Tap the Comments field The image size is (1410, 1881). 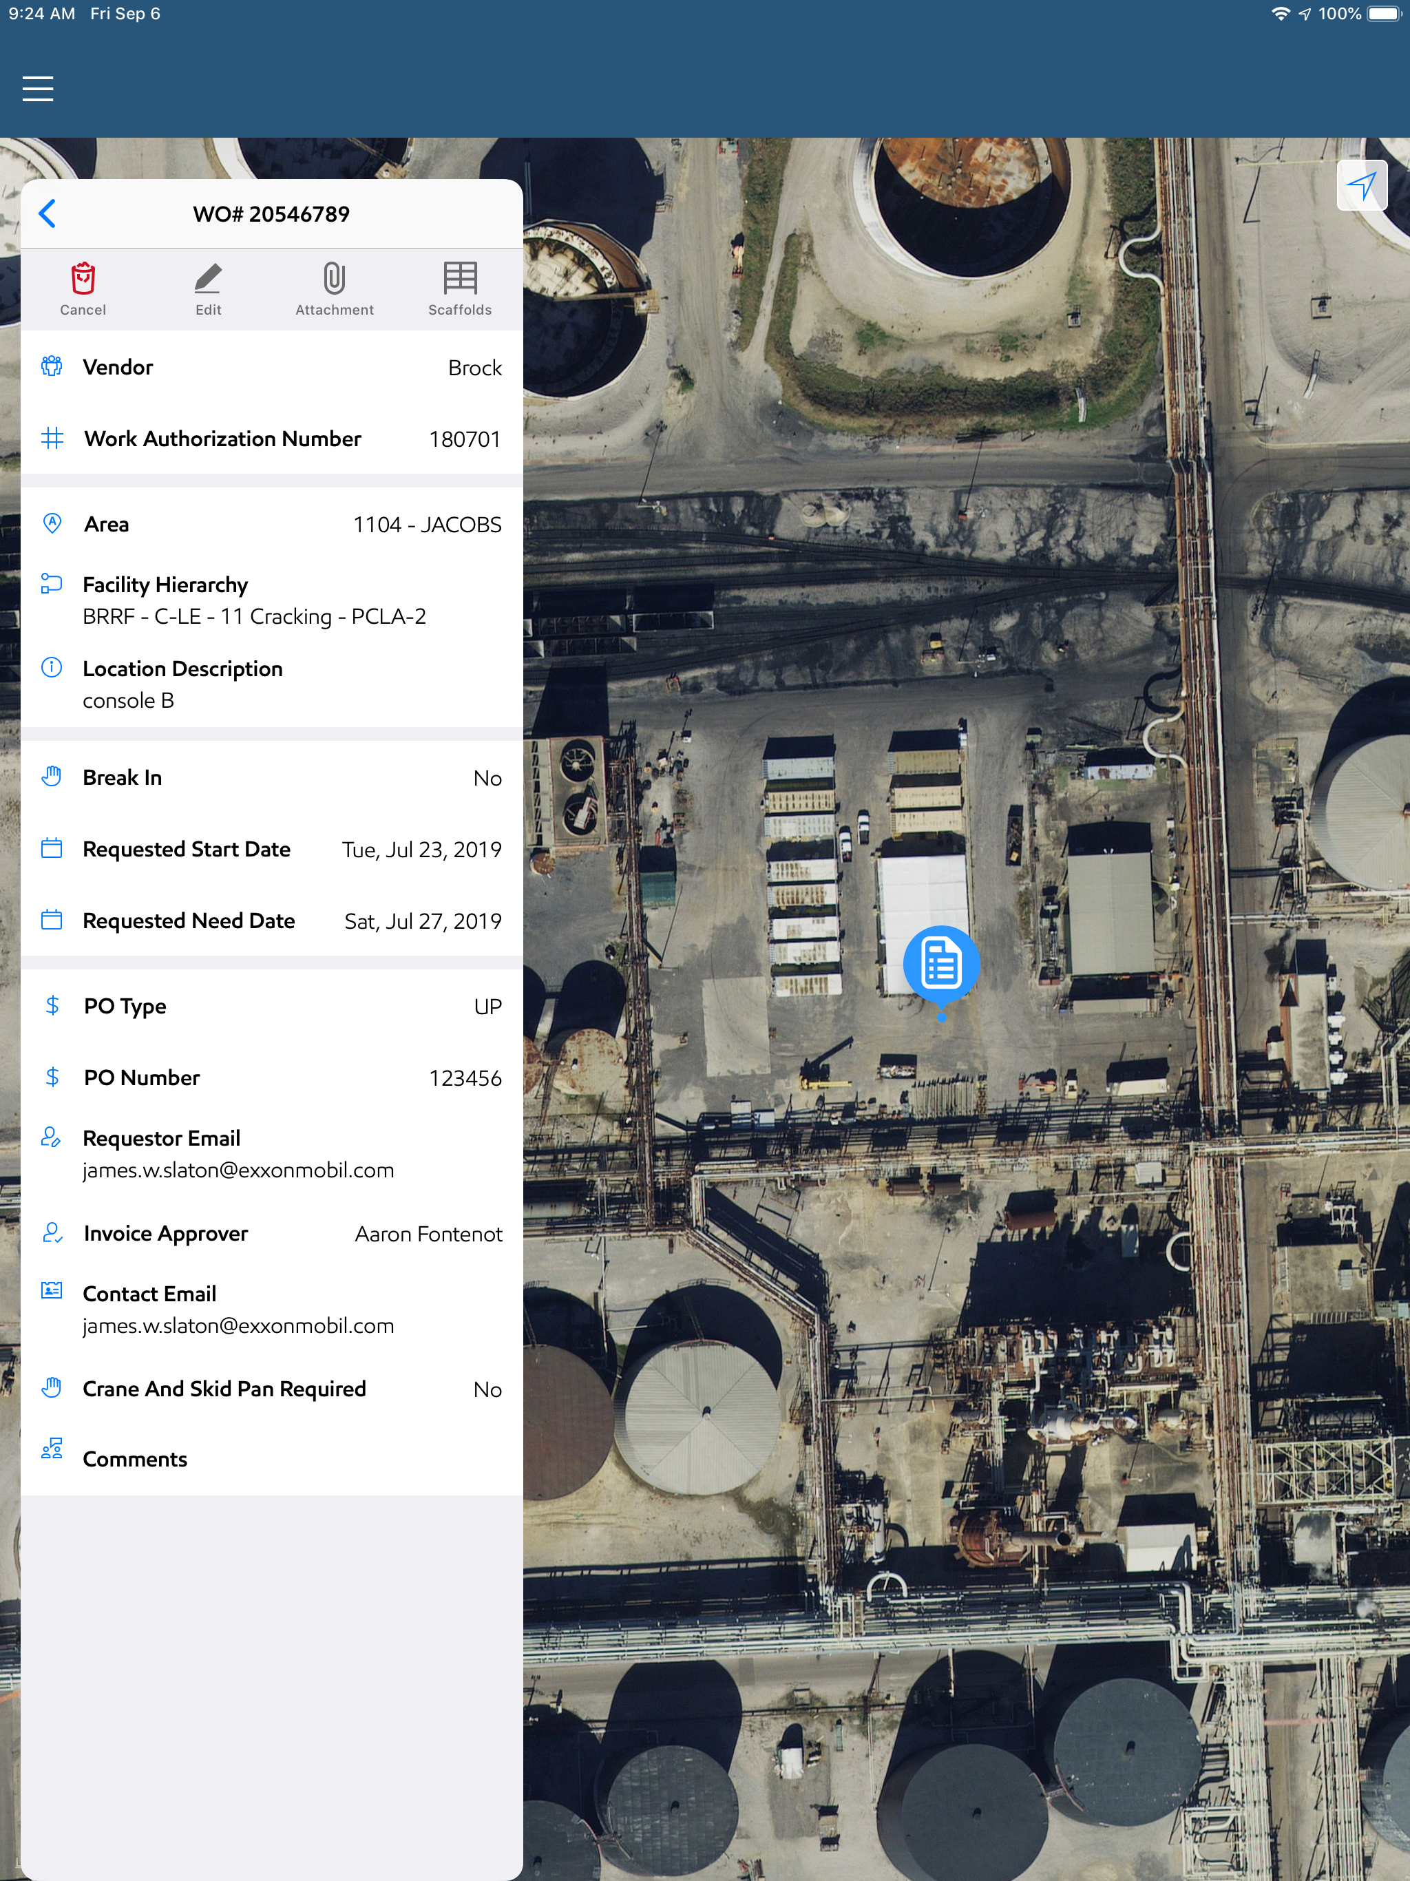click(271, 1459)
